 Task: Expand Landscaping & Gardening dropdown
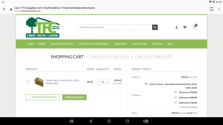tap(94, 44)
